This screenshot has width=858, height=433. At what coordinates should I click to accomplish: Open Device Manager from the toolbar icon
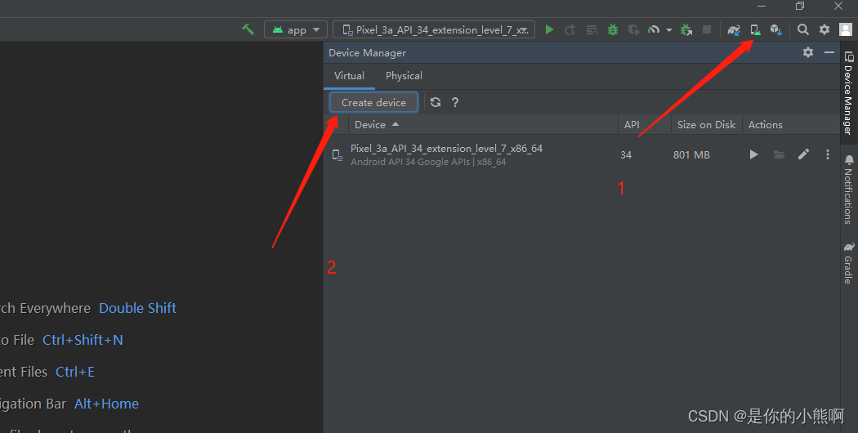click(x=755, y=29)
